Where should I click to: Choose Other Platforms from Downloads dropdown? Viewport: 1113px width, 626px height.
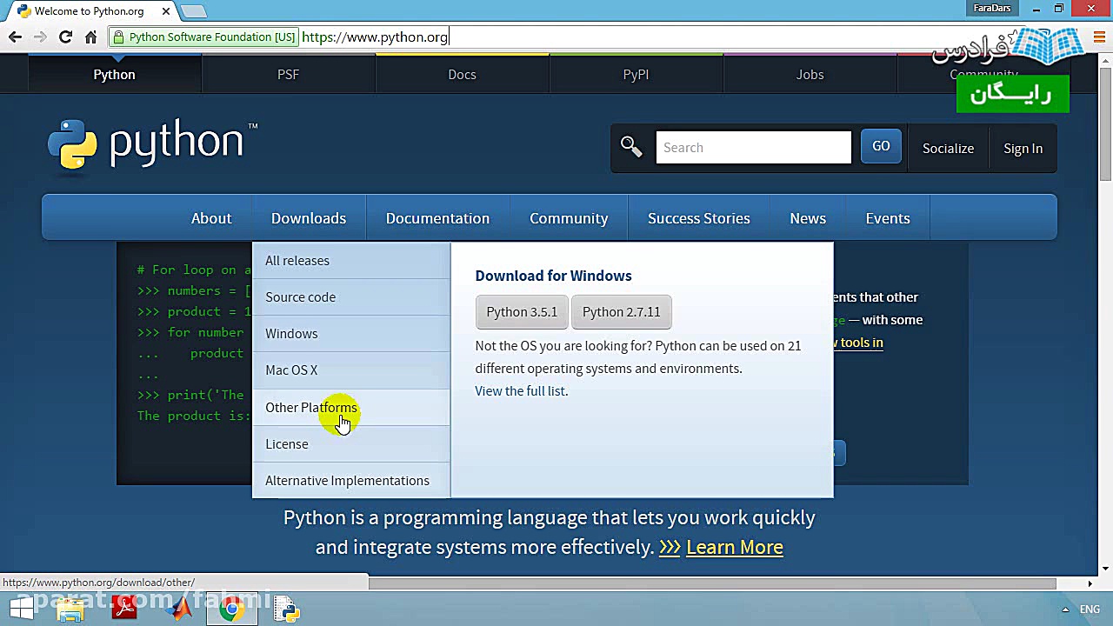(x=351, y=408)
